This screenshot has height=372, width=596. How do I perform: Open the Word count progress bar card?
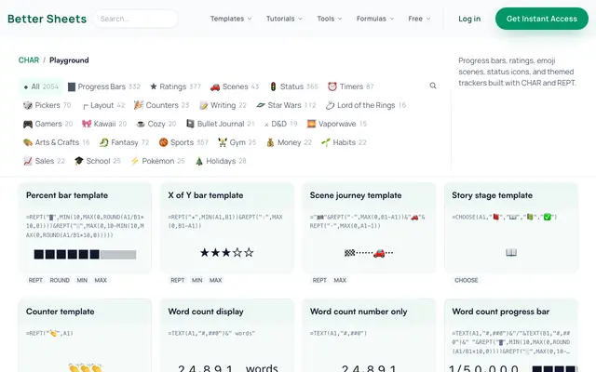coord(511,336)
